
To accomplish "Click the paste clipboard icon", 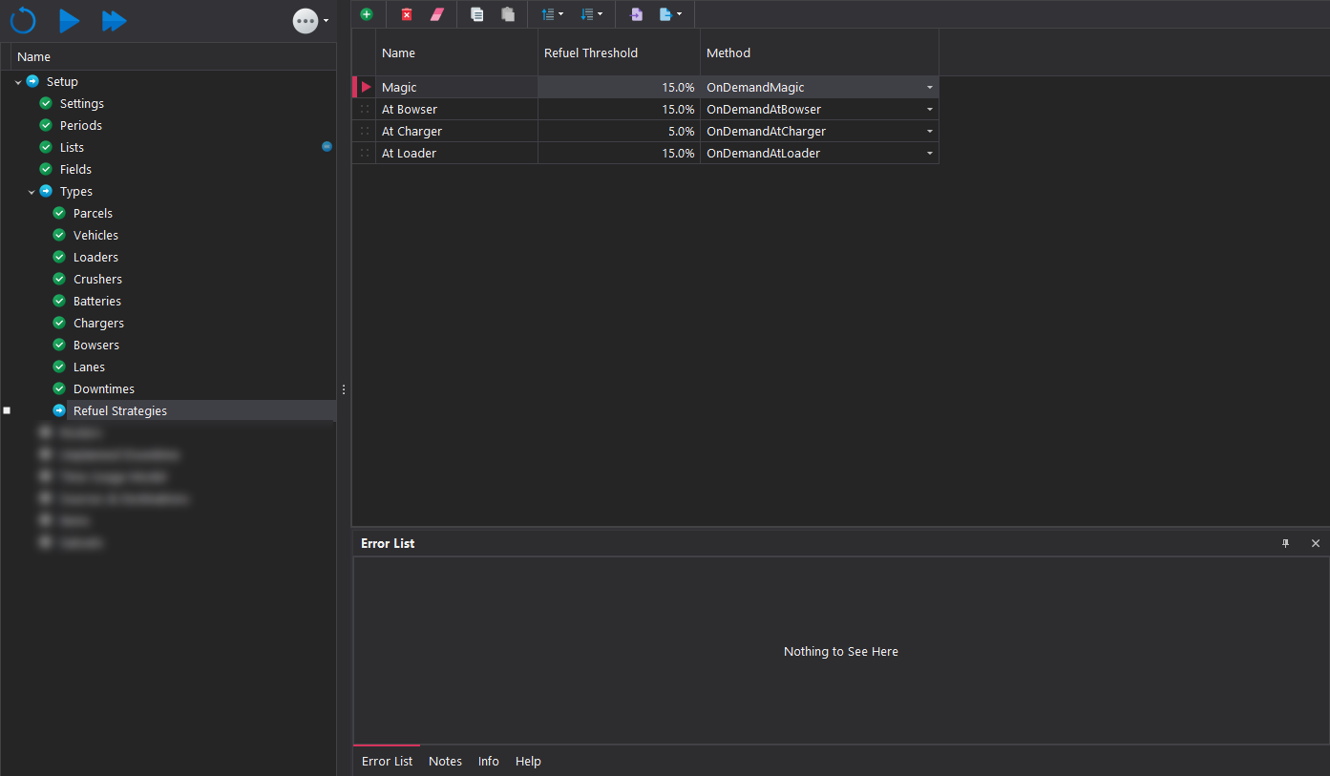I will click(x=508, y=14).
